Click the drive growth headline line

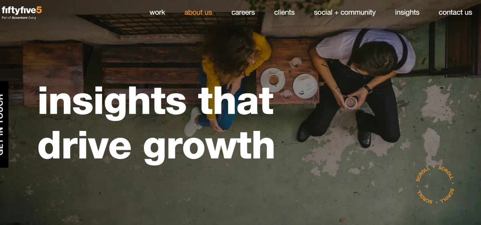point(156,144)
